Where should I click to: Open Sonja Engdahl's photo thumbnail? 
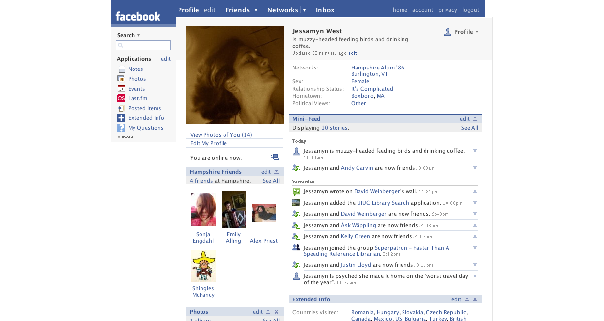pos(203,209)
